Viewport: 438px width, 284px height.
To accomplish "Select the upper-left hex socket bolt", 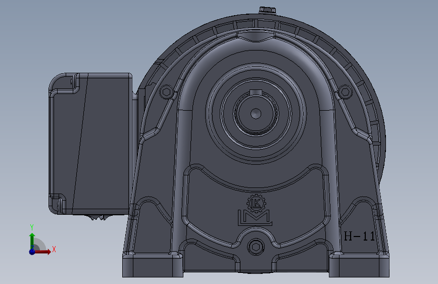I will [x=167, y=92].
